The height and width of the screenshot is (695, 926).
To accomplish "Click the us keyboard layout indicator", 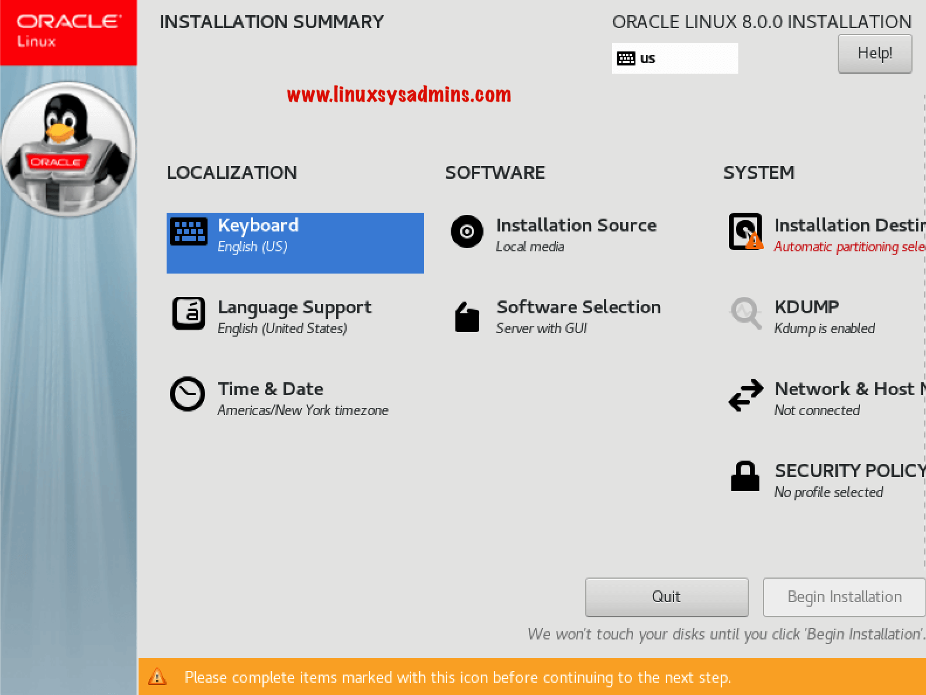I will tap(675, 58).
